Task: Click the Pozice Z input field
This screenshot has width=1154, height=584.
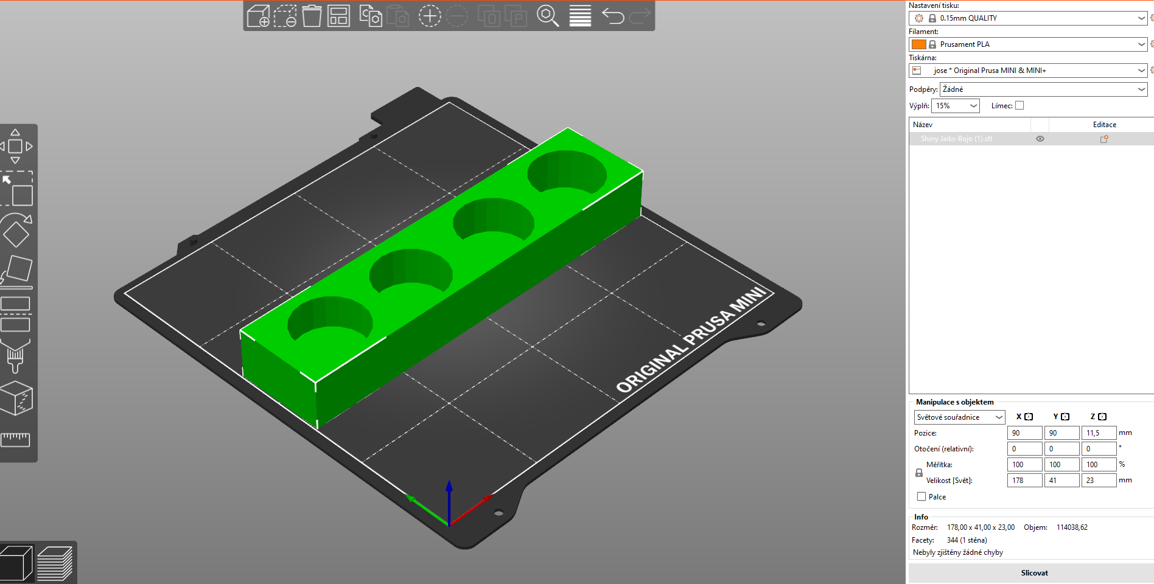Action: pyautogui.click(x=1098, y=433)
